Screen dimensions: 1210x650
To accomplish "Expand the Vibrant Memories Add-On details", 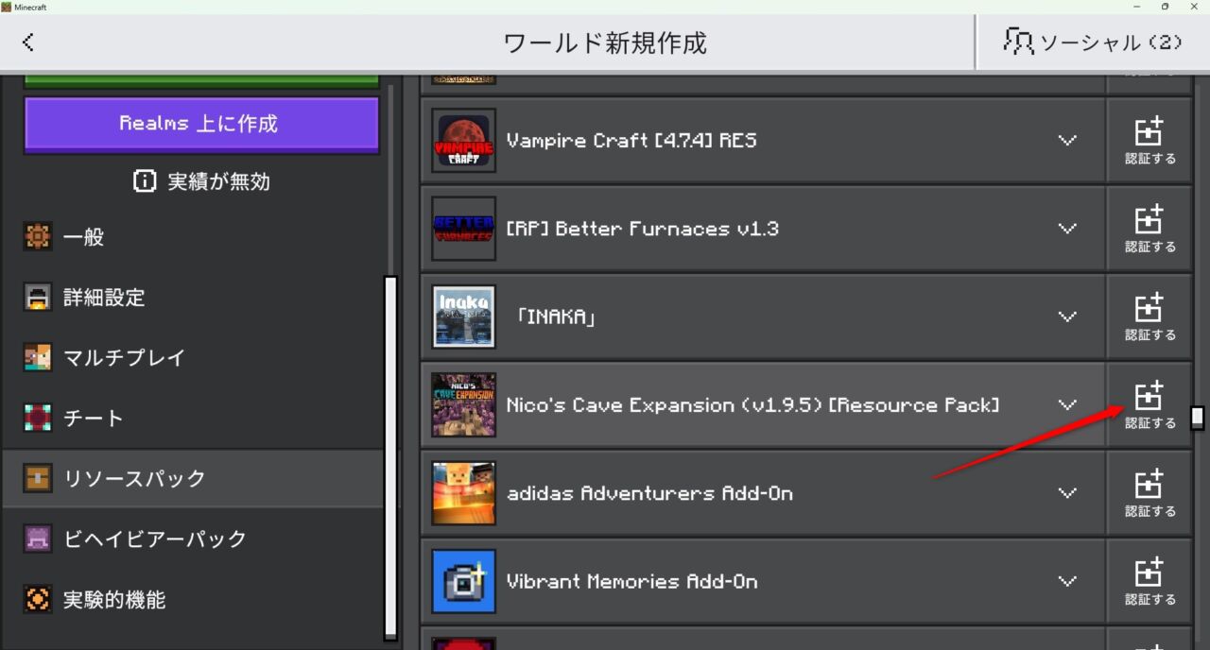I will [x=1067, y=581].
